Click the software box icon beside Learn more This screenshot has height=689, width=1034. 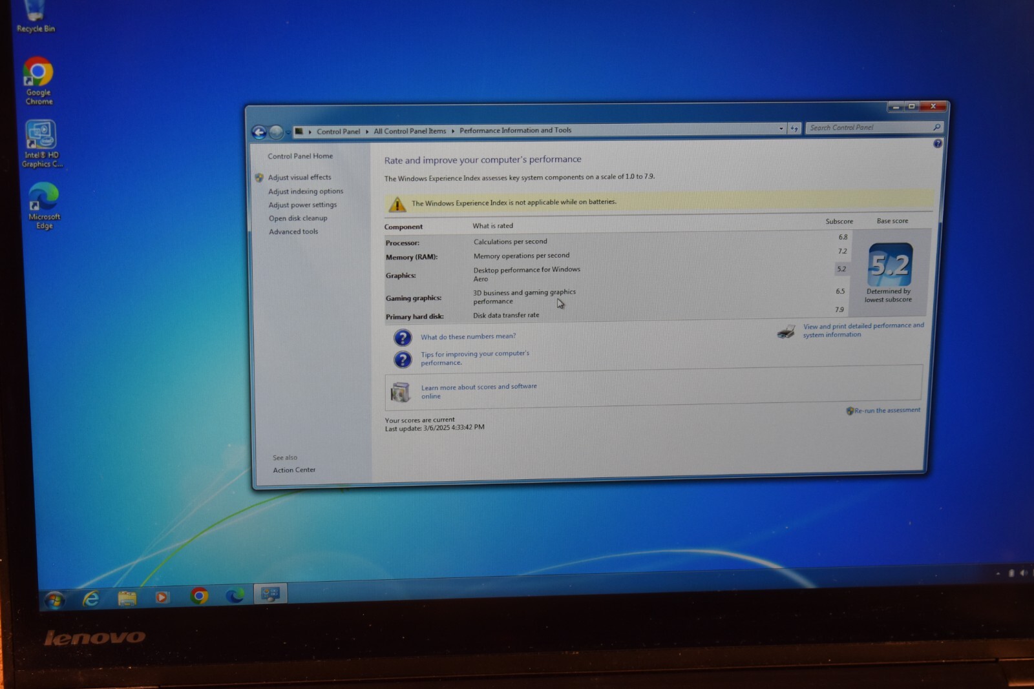click(x=401, y=392)
